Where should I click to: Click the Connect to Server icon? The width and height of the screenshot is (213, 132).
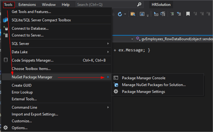pyautogui.click(x=5, y=35)
